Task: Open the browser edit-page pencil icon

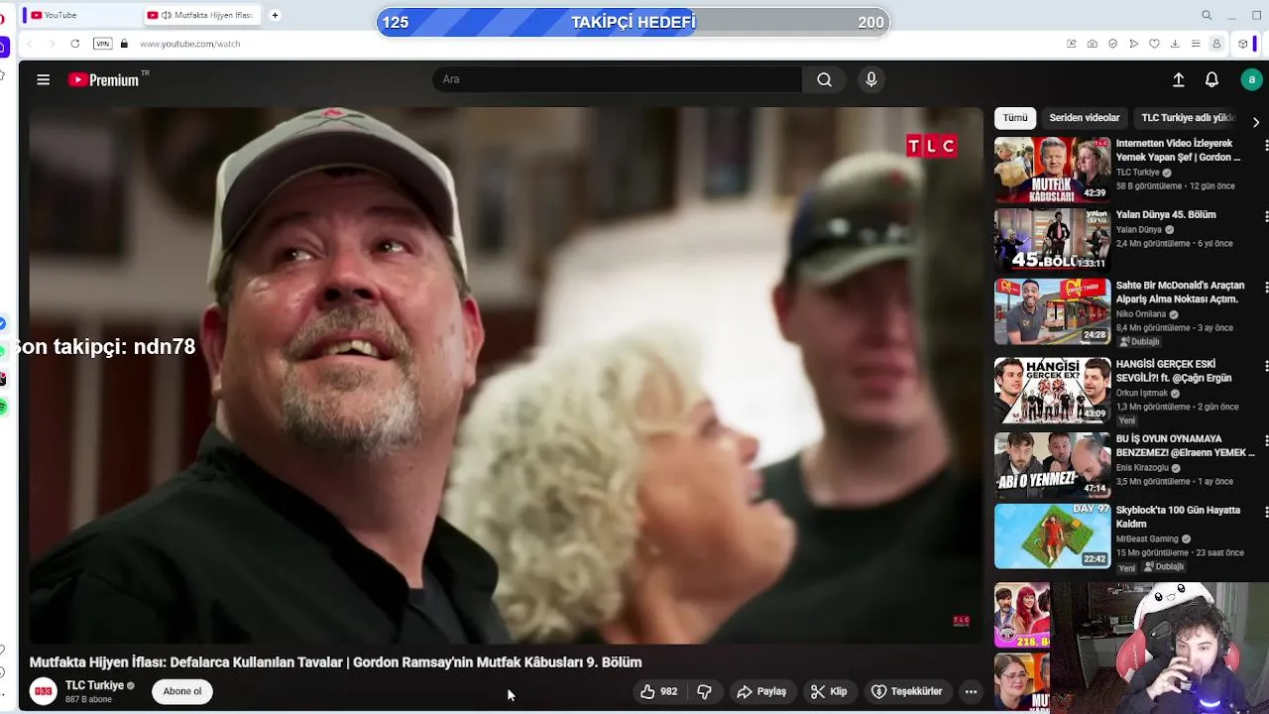Action: (1071, 44)
